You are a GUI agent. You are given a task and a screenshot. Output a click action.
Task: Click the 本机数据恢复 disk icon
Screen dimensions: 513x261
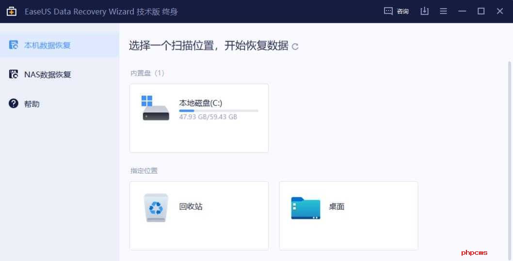[14, 45]
